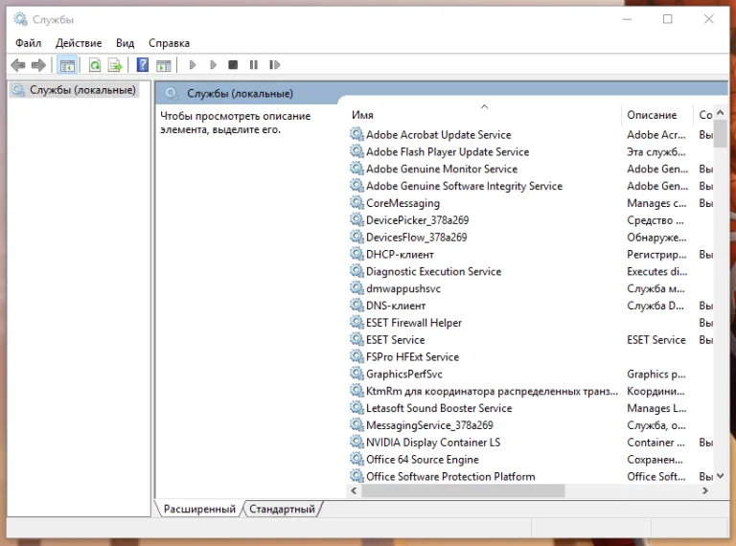This screenshot has height=546, width=736.
Task: Click the Container ... description cell
Action: (655, 443)
